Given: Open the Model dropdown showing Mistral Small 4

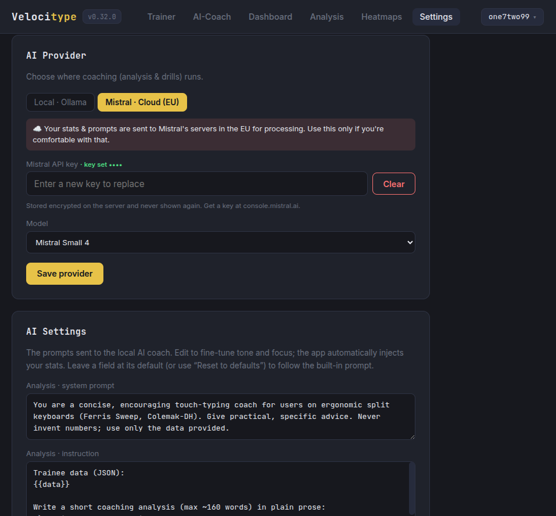Looking at the screenshot, I should (221, 242).
